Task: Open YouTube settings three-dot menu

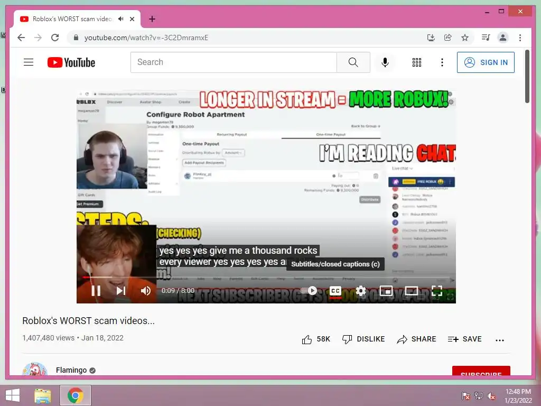Action: [x=442, y=62]
